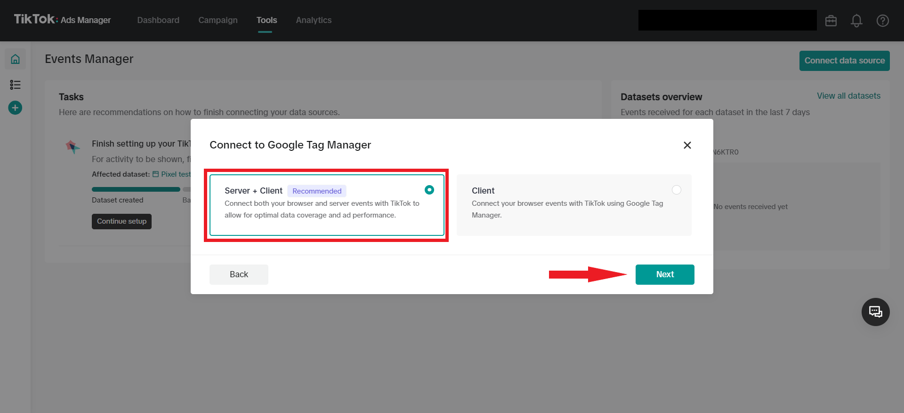This screenshot has height=413, width=904.
Task: Open the Campaign tab
Action: coord(218,20)
